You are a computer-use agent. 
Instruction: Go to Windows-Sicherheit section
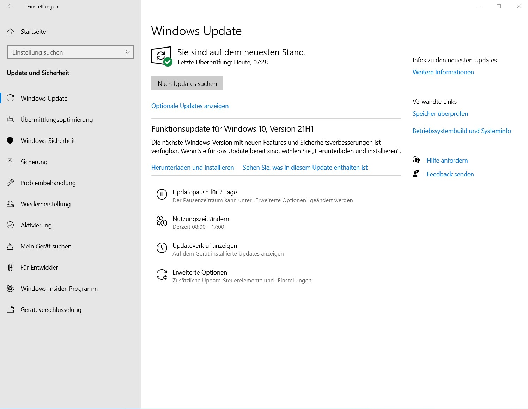(x=70, y=140)
